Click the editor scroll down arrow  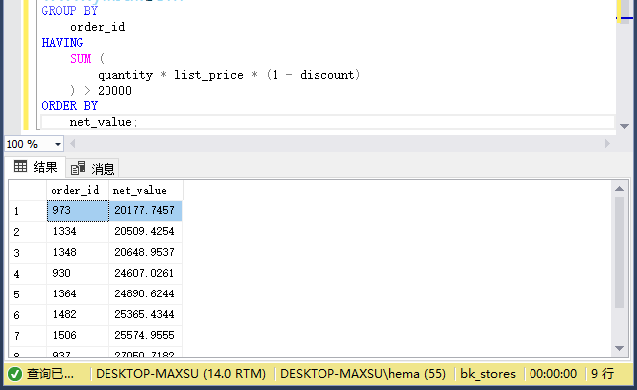pos(624,126)
